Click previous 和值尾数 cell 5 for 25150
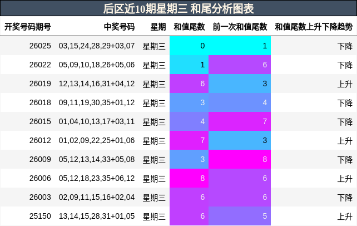This screenshot has width=357, height=226. [x=240, y=216]
